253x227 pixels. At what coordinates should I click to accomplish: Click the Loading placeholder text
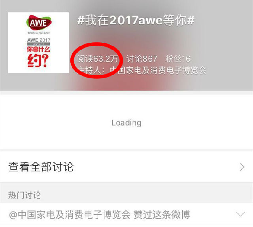(126, 123)
